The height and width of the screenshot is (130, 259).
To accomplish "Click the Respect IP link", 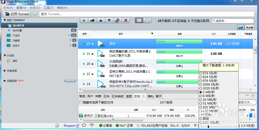I will (x=71, y=126).
